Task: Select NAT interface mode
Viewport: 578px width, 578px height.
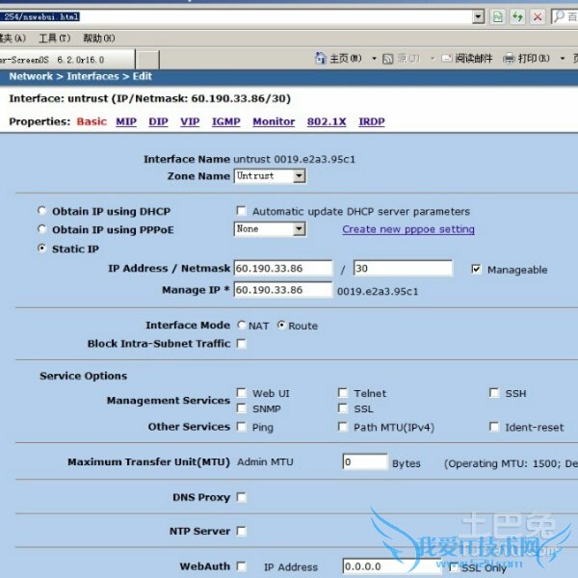Action: (x=242, y=325)
